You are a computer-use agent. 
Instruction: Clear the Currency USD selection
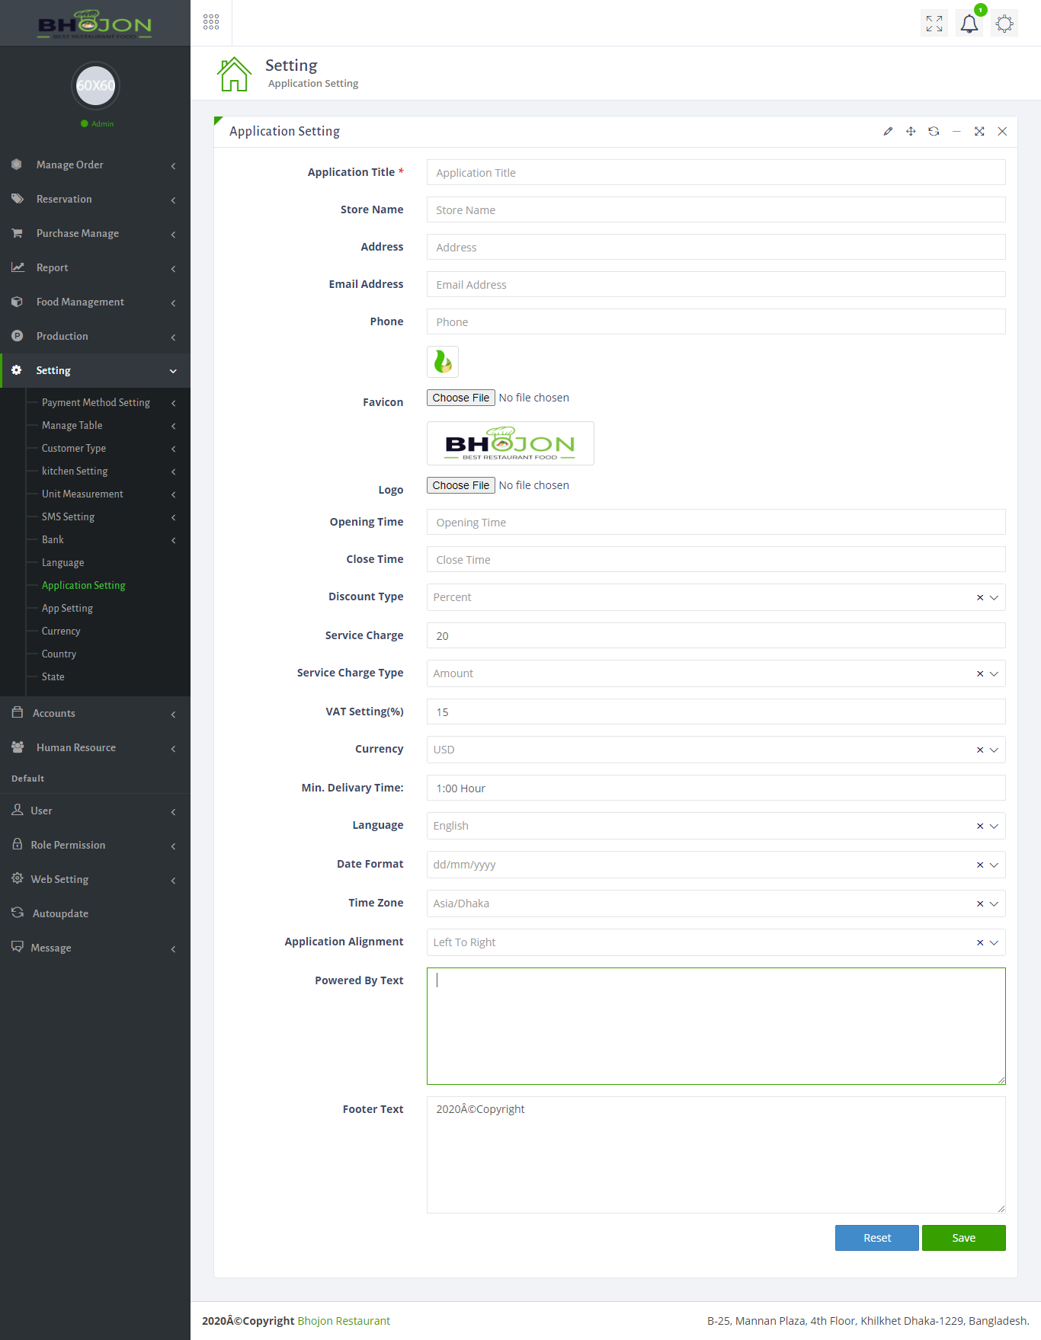pyautogui.click(x=980, y=750)
